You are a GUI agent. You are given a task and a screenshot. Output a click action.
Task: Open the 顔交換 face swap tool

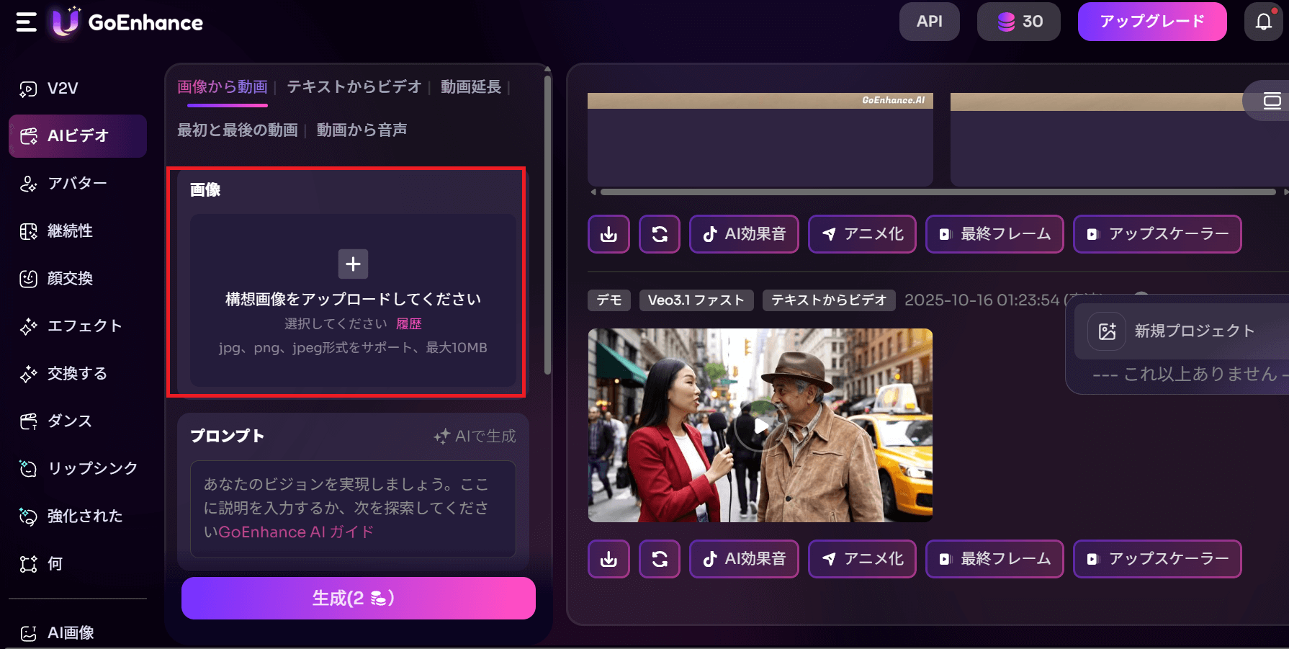[69, 279]
